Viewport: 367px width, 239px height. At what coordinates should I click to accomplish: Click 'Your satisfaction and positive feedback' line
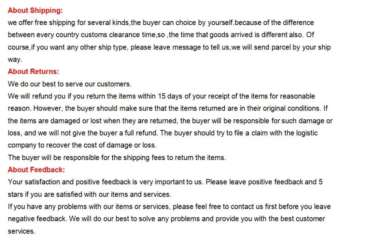coord(165,182)
